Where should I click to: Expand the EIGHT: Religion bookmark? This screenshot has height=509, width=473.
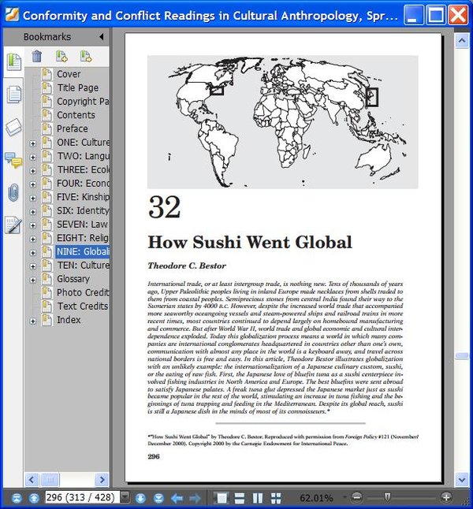pyautogui.click(x=33, y=239)
